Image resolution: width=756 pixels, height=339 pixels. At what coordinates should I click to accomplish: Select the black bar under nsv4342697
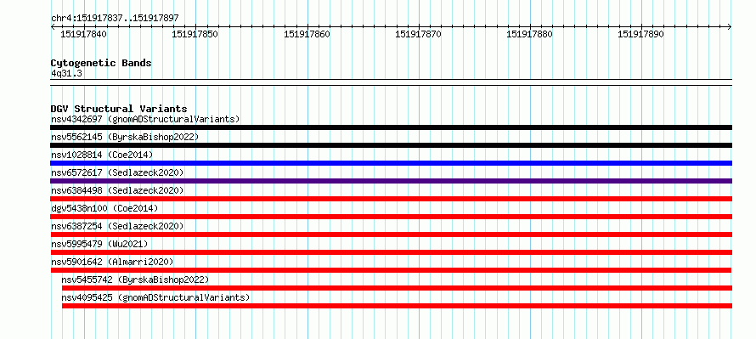[391, 127]
